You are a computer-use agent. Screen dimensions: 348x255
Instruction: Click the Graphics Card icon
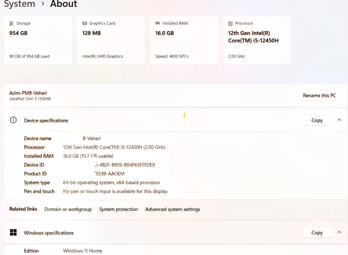tap(84, 23)
